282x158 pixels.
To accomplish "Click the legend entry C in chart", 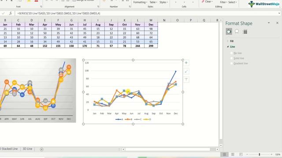I will (138, 119).
